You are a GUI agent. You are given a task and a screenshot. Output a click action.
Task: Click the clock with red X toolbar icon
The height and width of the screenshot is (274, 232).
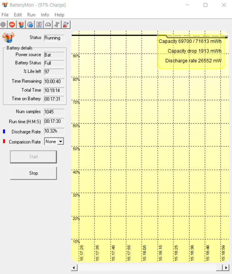click(x=66, y=25)
